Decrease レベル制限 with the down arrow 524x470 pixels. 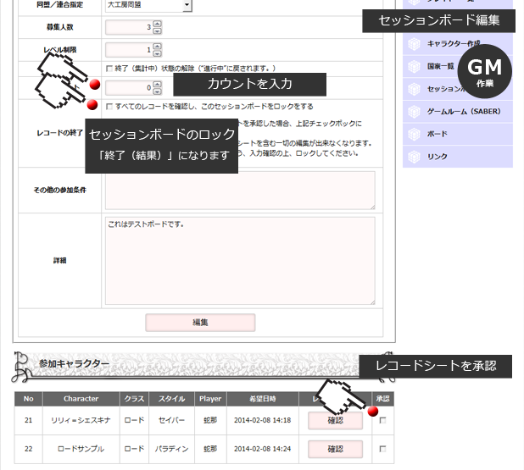pos(157,53)
